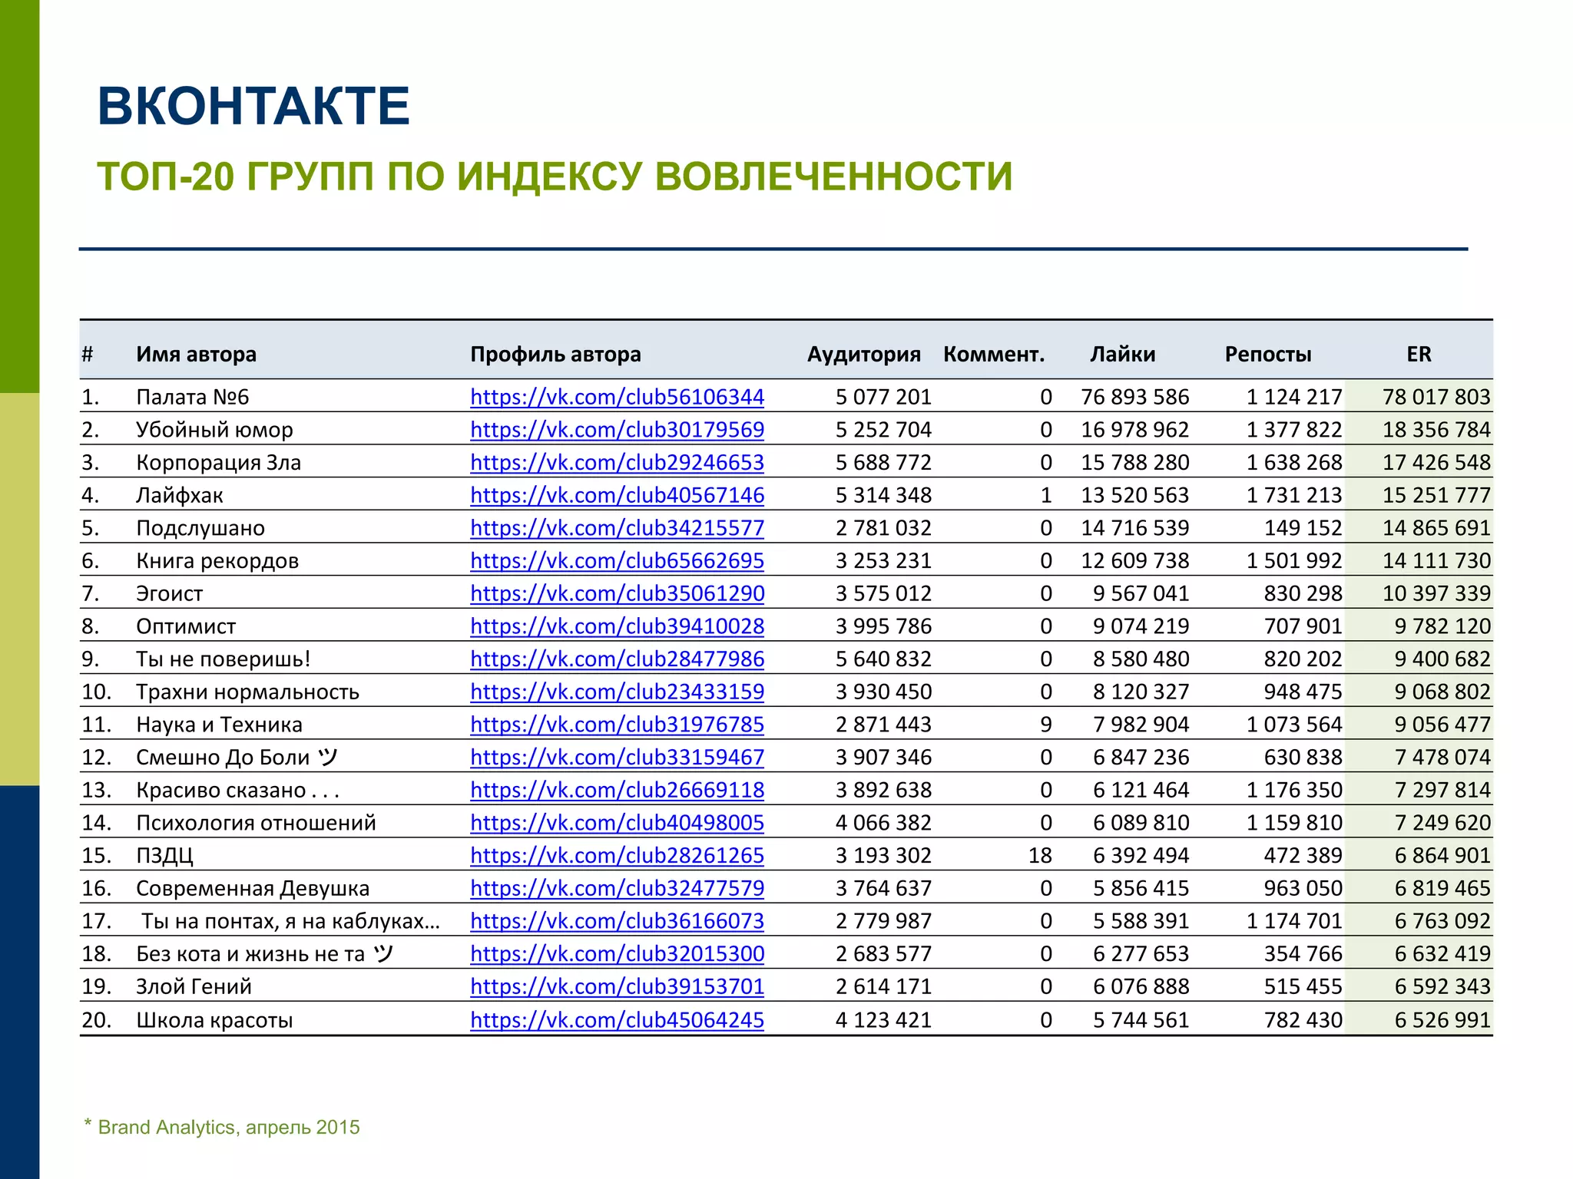Image resolution: width=1573 pixels, height=1179 pixels.
Task: Follow the Смешно До Боли club33159467 link
Action: pos(617,758)
